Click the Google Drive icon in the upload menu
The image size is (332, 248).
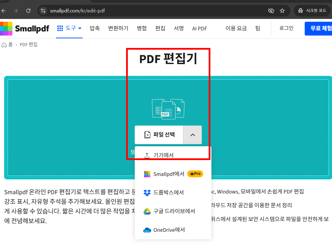pyautogui.click(x=147, y=211)
